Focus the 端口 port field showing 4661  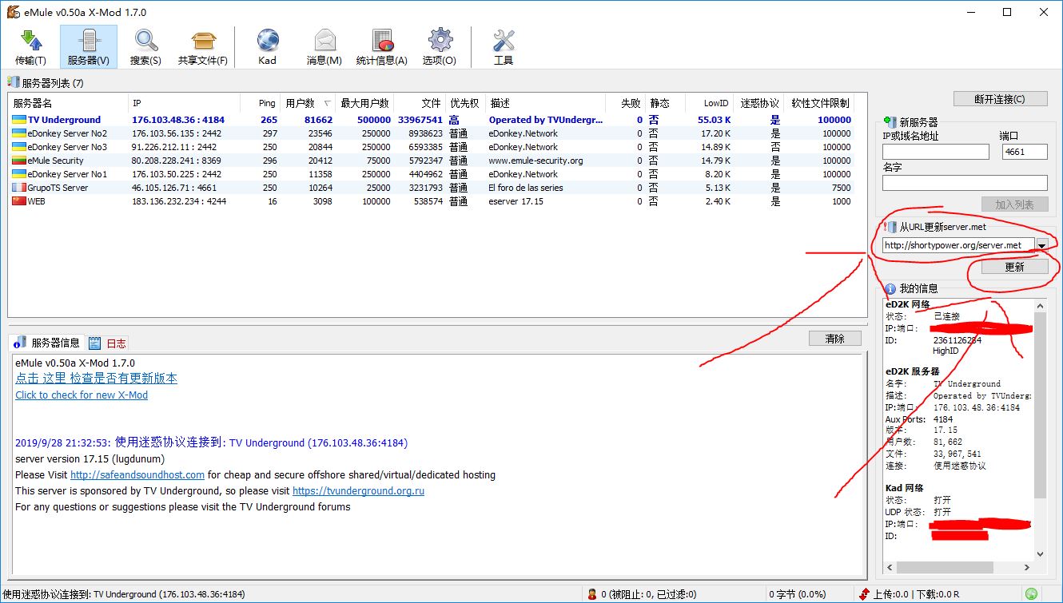click(x=1025, y=152)
